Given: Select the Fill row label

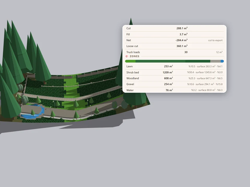Looking at the screenshot, I should (128, 34).
